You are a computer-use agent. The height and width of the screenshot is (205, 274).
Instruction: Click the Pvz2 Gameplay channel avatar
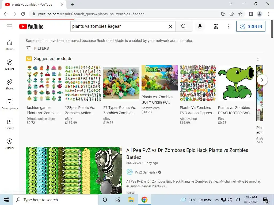point(130,172)
